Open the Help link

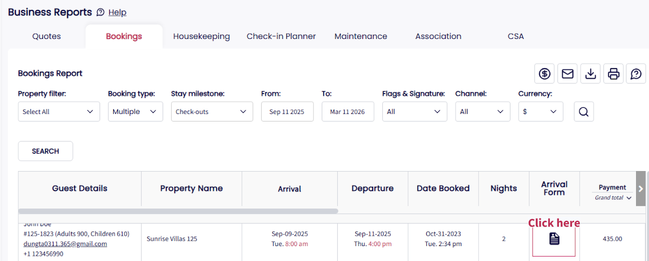pyautogui.click(x=117, y=13)
